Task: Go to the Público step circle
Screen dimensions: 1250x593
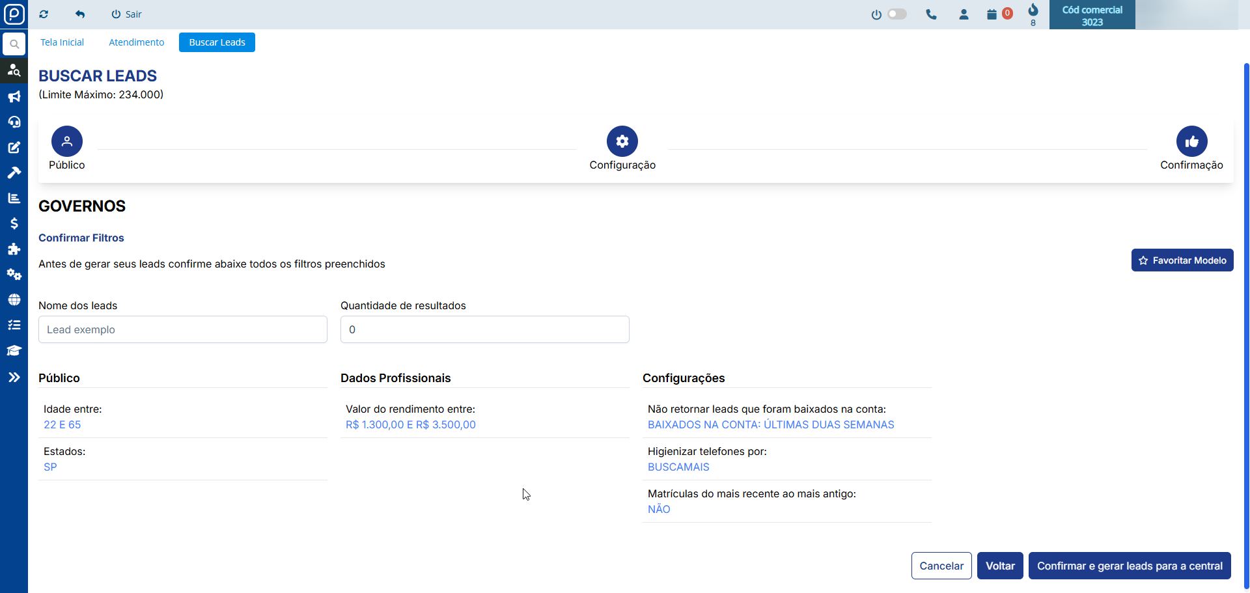Action: click(67, 141)
